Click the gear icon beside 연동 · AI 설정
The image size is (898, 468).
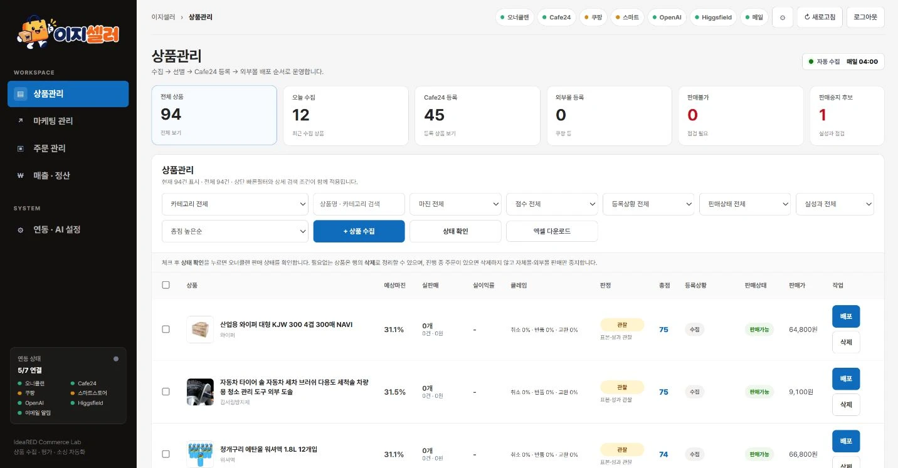click(x=21, y=230)
